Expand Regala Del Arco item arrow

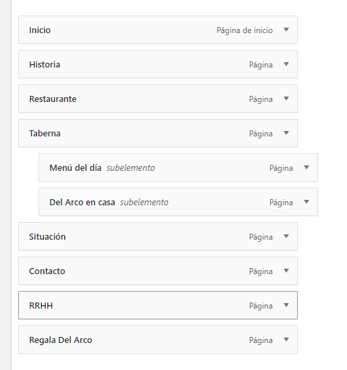point(286,340)
